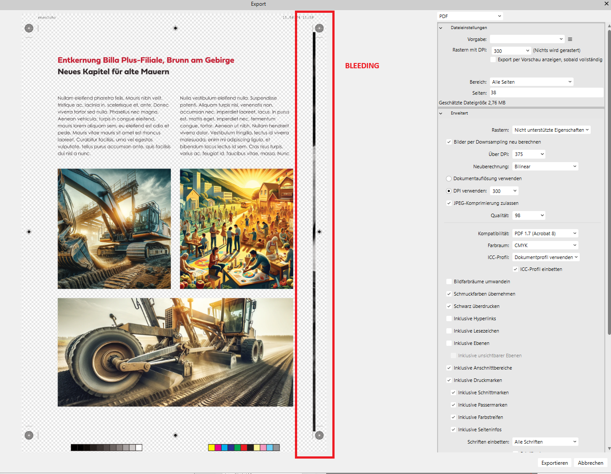Click the top-left registration mark on the preview
This screenshot has height=474, width=611.
tap(29, 28)
